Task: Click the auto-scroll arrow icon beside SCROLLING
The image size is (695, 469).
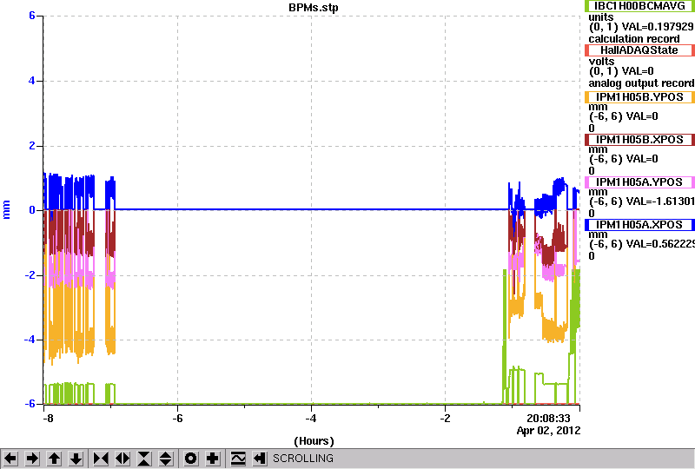Action: pyautogui.click(x=260, y=459)
